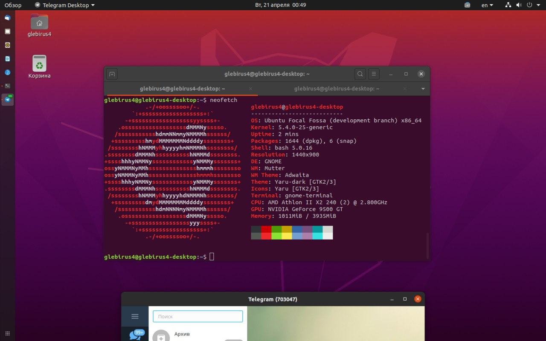The width and height of the screenshot is (546, 341).
Task: Launch Thunderbird mail from the dock
Action: [7, 18]
